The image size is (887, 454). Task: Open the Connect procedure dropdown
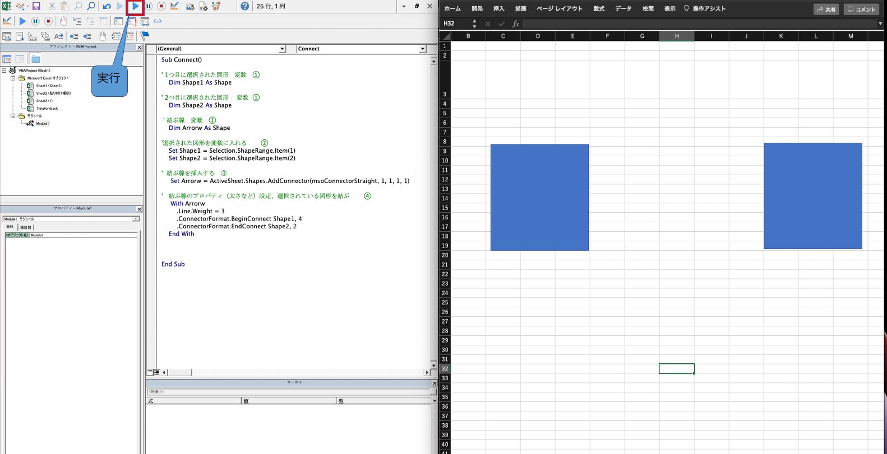[x=422, y=49]
